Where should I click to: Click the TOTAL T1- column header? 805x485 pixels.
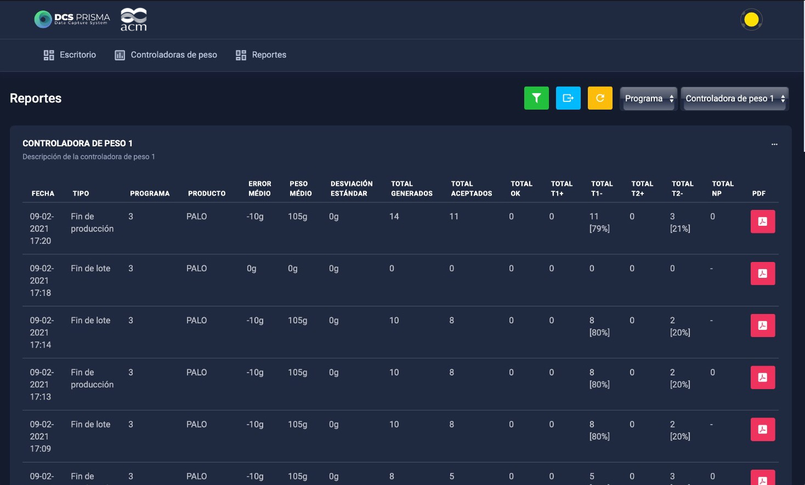[x=602, y=189]
